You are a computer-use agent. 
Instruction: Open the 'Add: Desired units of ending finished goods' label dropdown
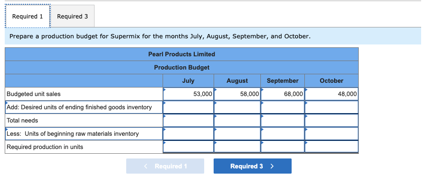pyautogui.click(x=84, y=107)
